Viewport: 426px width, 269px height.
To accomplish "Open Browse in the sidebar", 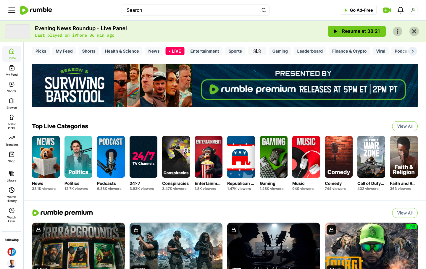I will click(x=12, y=104).
